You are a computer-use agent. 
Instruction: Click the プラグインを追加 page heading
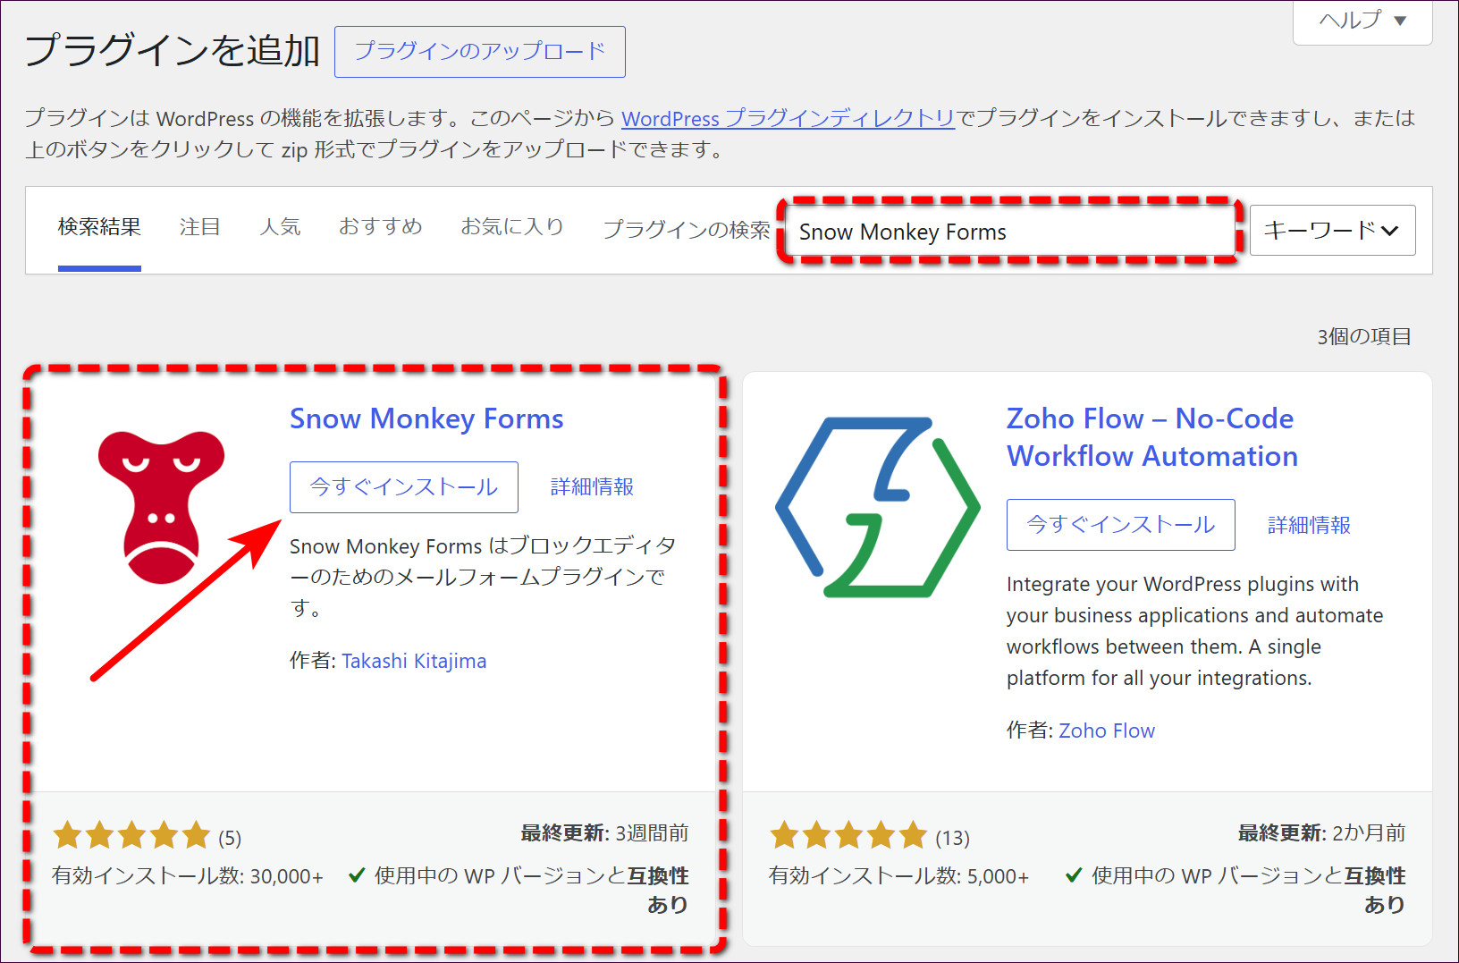point(172,51)
